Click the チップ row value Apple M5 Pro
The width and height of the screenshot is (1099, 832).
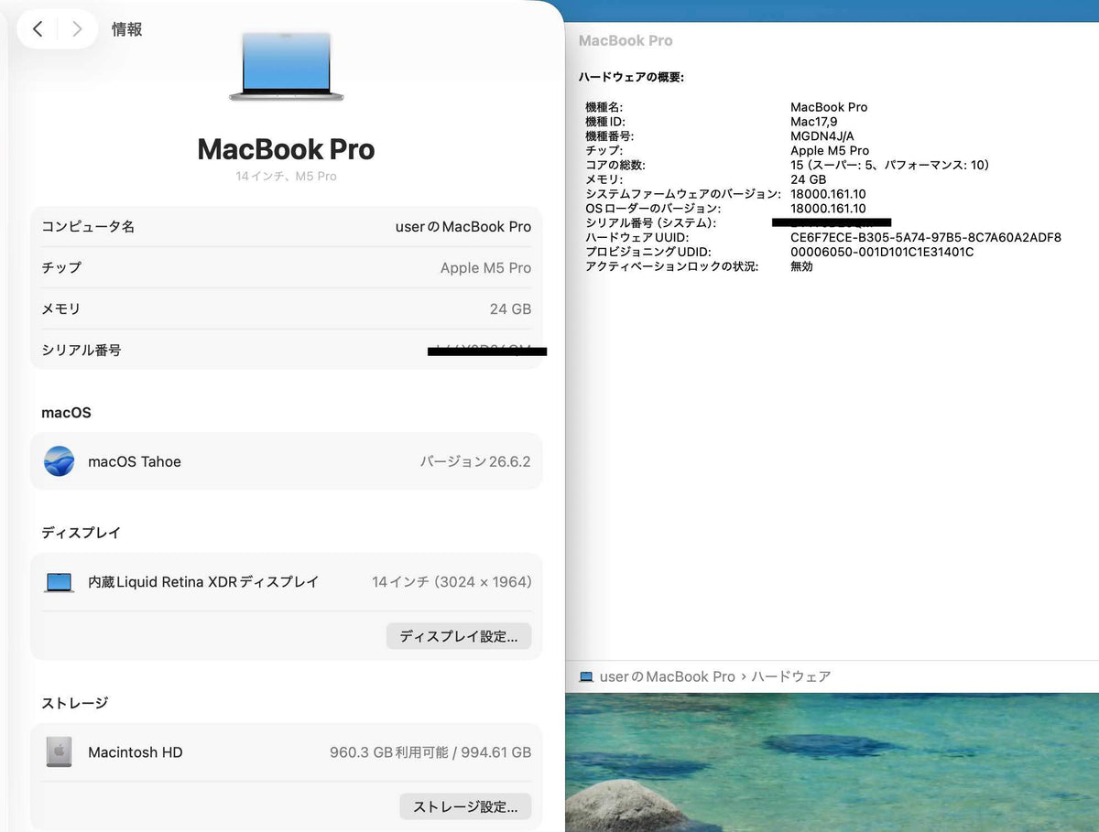(485, 267)
